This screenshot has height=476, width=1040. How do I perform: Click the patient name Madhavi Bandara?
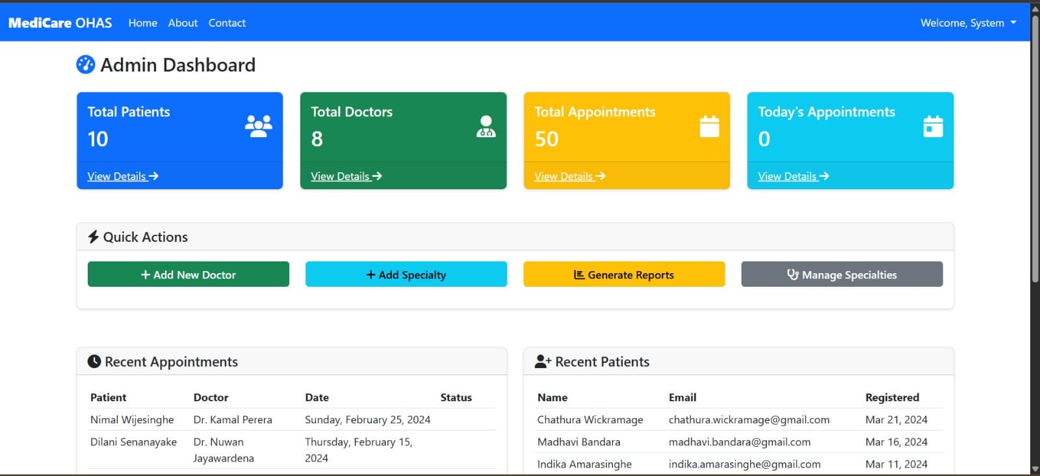[x=578, y=442]
